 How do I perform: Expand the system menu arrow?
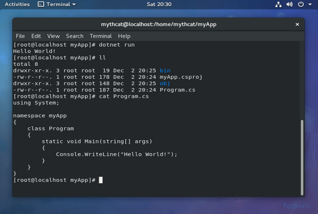point(310,4)
